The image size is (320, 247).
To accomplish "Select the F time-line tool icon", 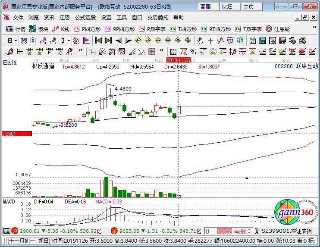I will [50, 52].
